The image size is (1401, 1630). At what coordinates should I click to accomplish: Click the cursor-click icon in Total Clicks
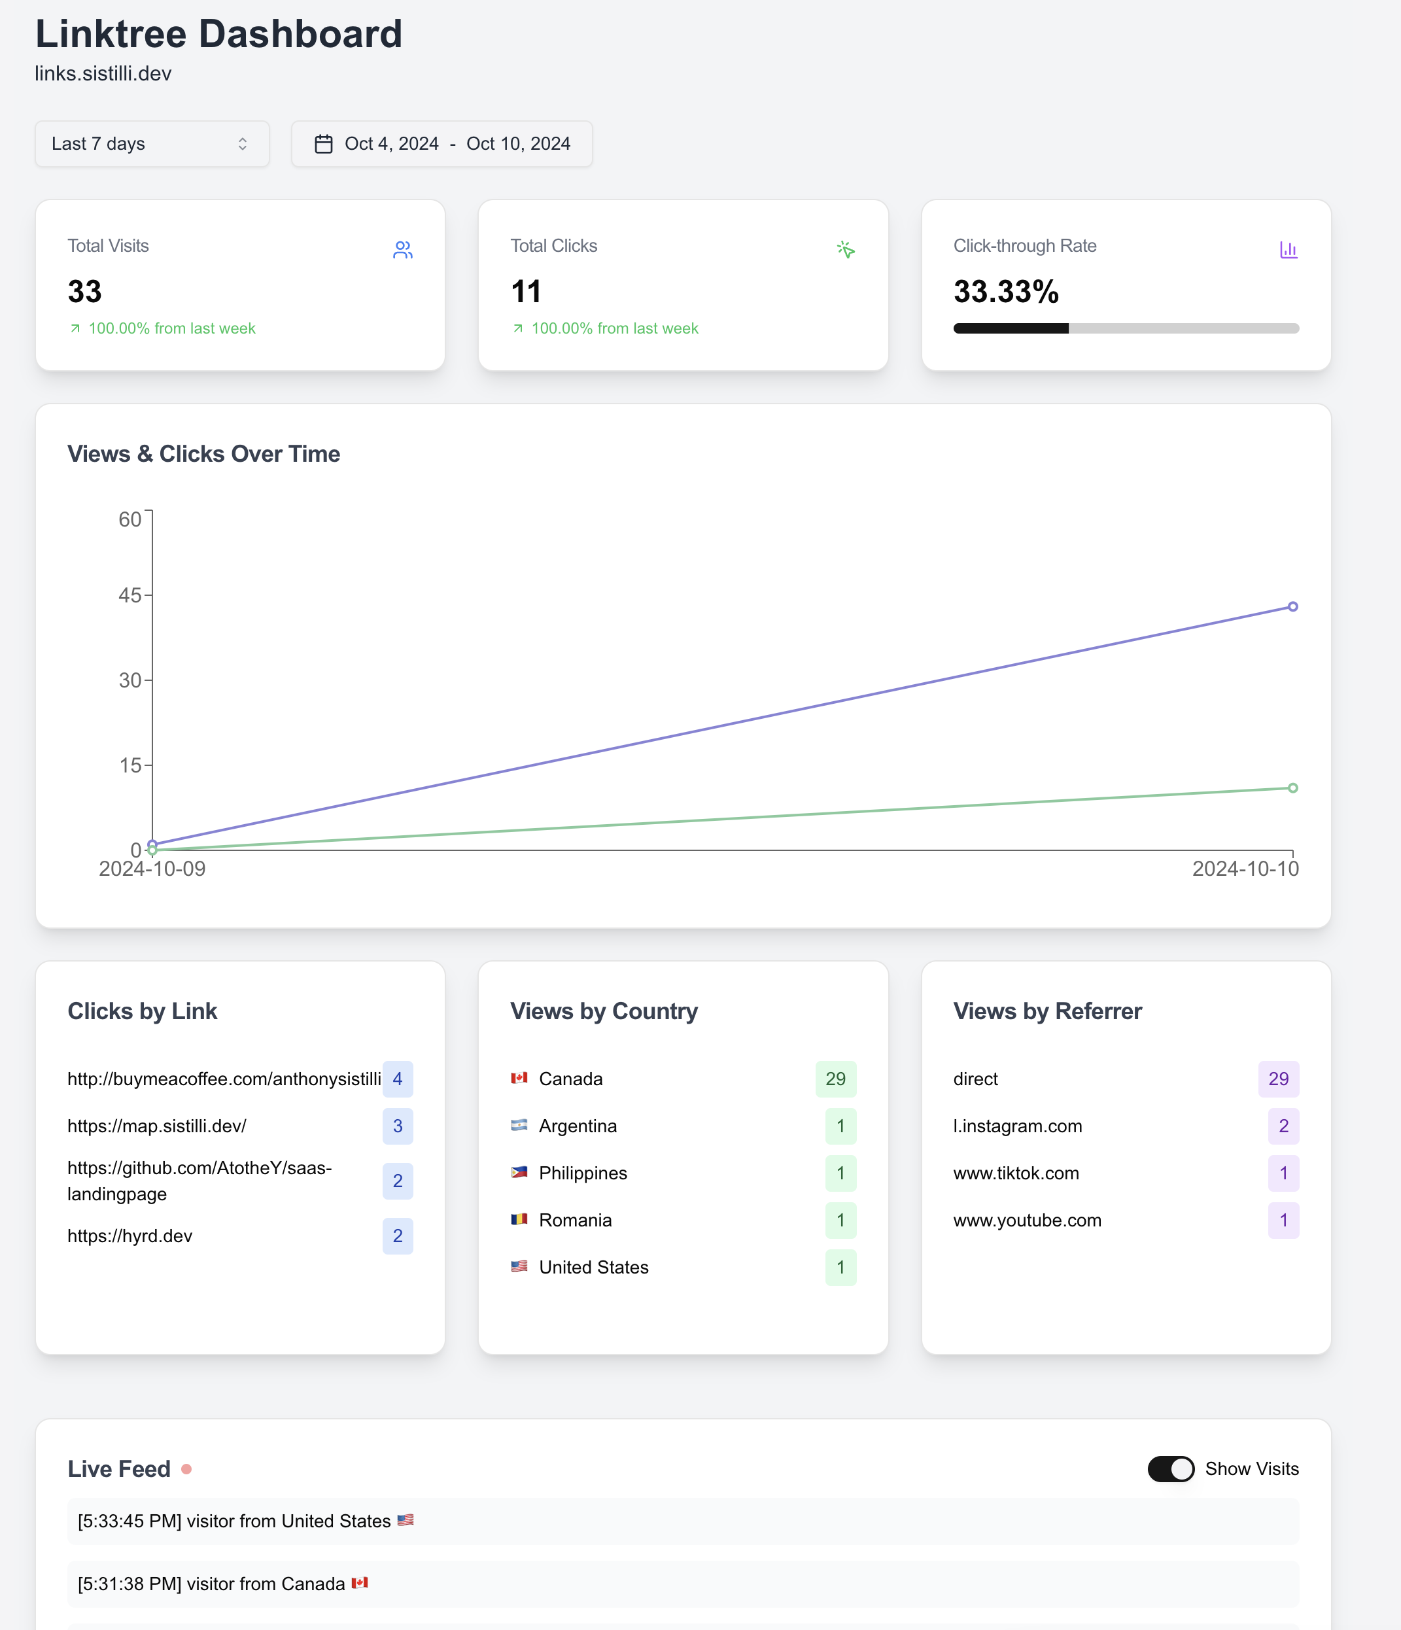point(846,250)
